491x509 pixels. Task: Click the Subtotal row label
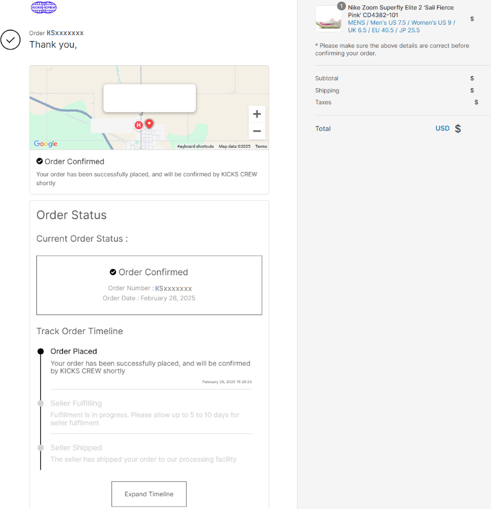(x=326, y=78)
